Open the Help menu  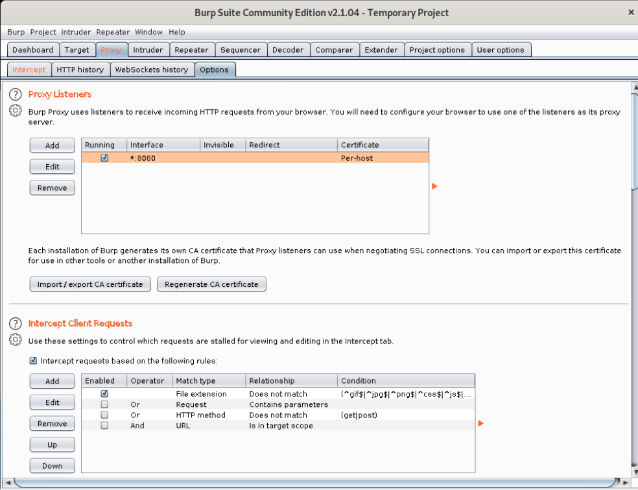176,32
